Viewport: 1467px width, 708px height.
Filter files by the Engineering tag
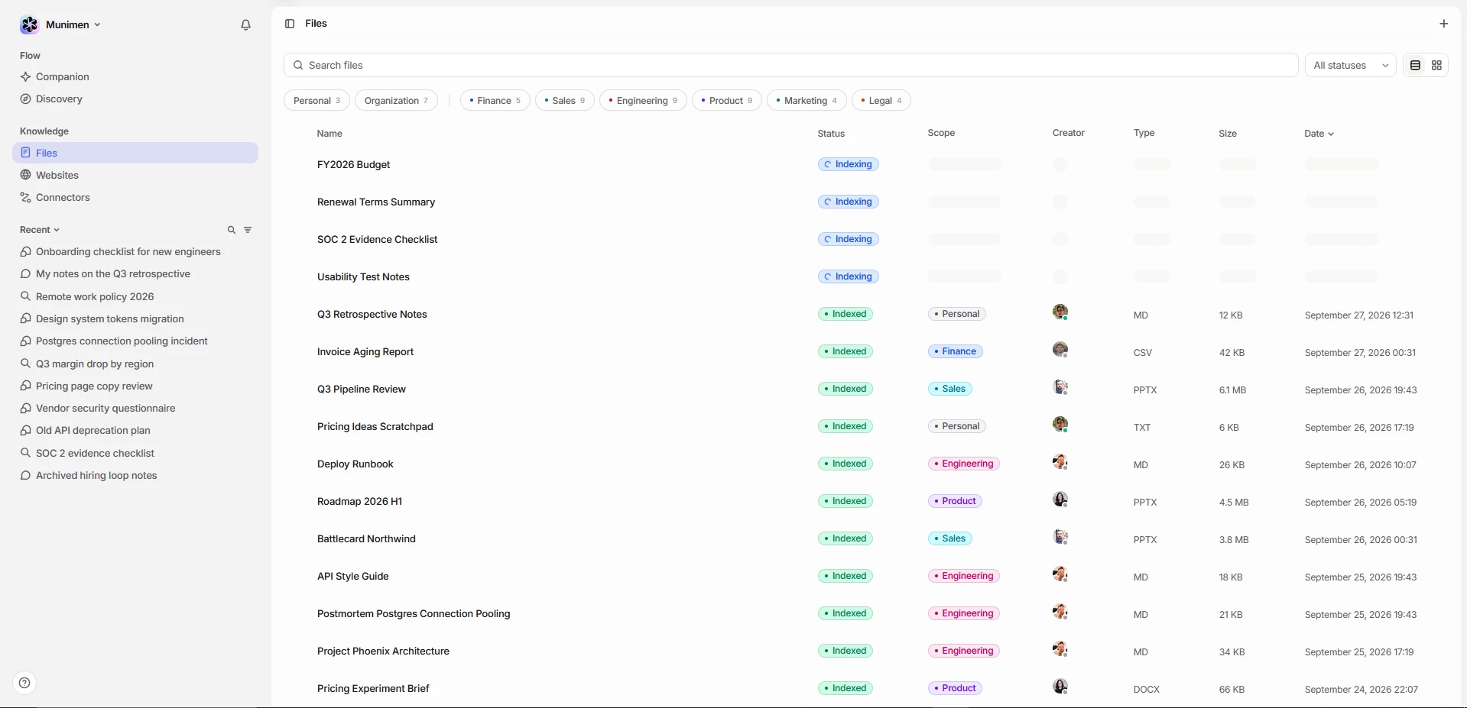643,101
